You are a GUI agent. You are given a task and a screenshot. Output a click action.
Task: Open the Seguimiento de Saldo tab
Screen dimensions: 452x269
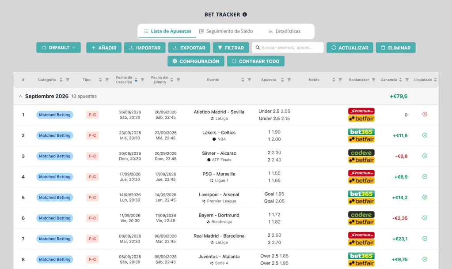click(x=226, y=31)
